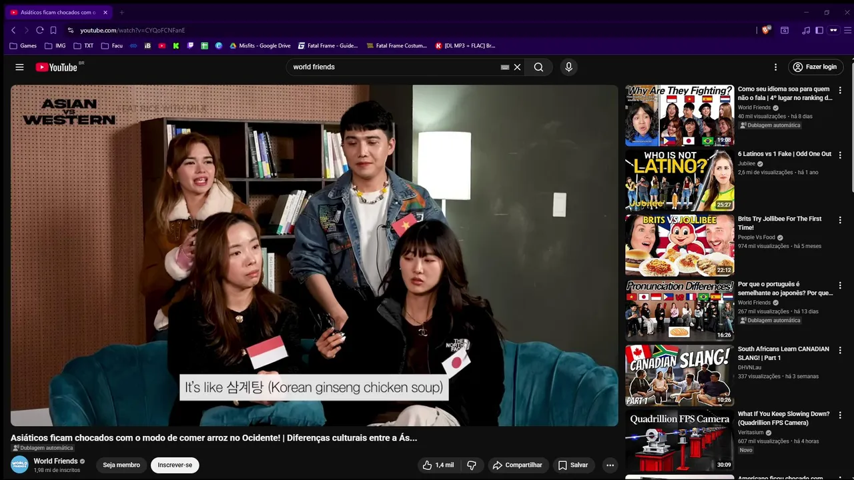Click 'Seja membro' button
Image resolution: width=854 pixels, height=480 pixels.
(x=121, y=465)
